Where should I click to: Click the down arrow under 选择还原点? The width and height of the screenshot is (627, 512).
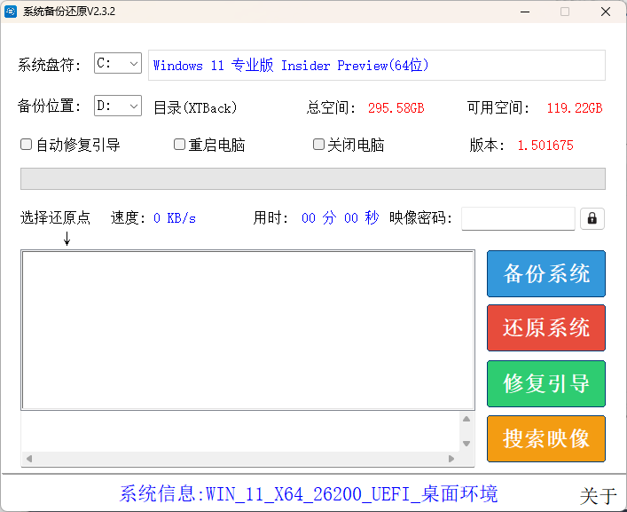(67, 238)
